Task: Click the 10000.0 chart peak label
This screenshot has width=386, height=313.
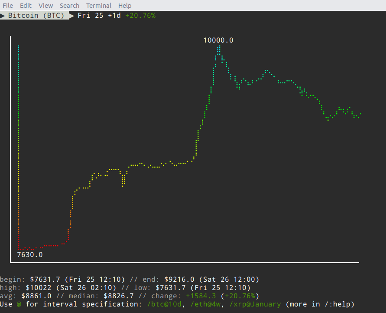Action: [x=218, y=40]
